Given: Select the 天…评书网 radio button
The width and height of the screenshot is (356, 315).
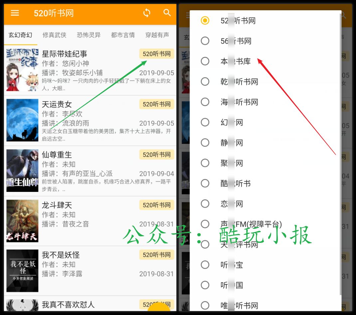Looking at the screenshot, I should click(x=205, y=244).
